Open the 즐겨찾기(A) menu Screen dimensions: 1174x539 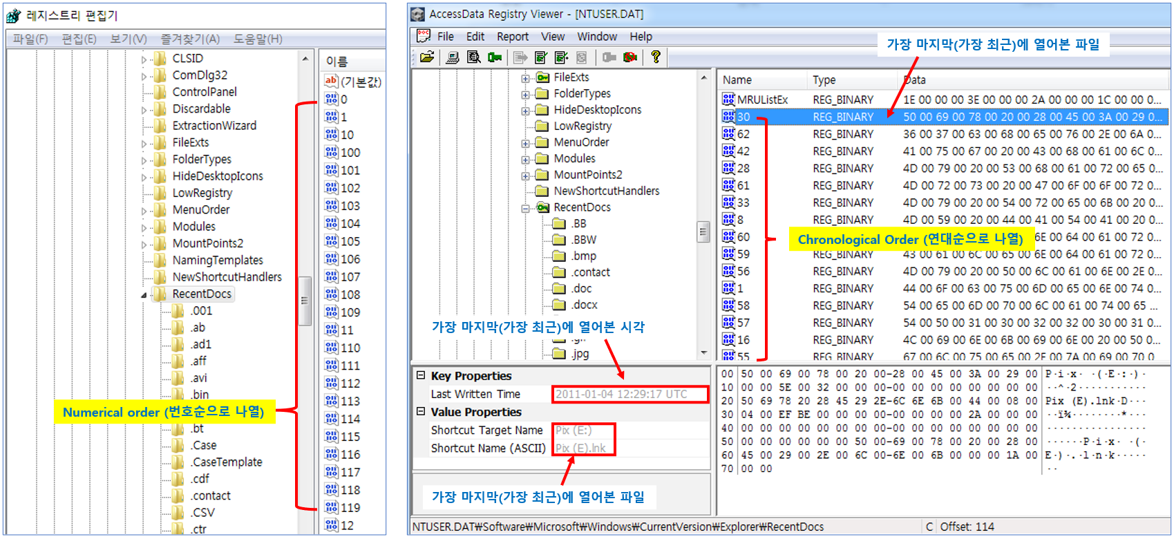[190, 39]
